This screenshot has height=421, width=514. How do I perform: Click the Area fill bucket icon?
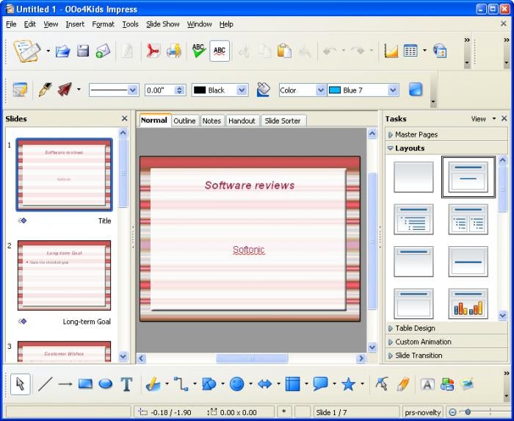(263, 90)
